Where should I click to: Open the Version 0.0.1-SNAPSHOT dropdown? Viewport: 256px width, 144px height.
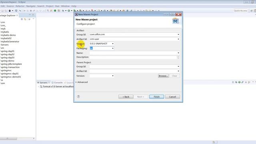[113, 44]
